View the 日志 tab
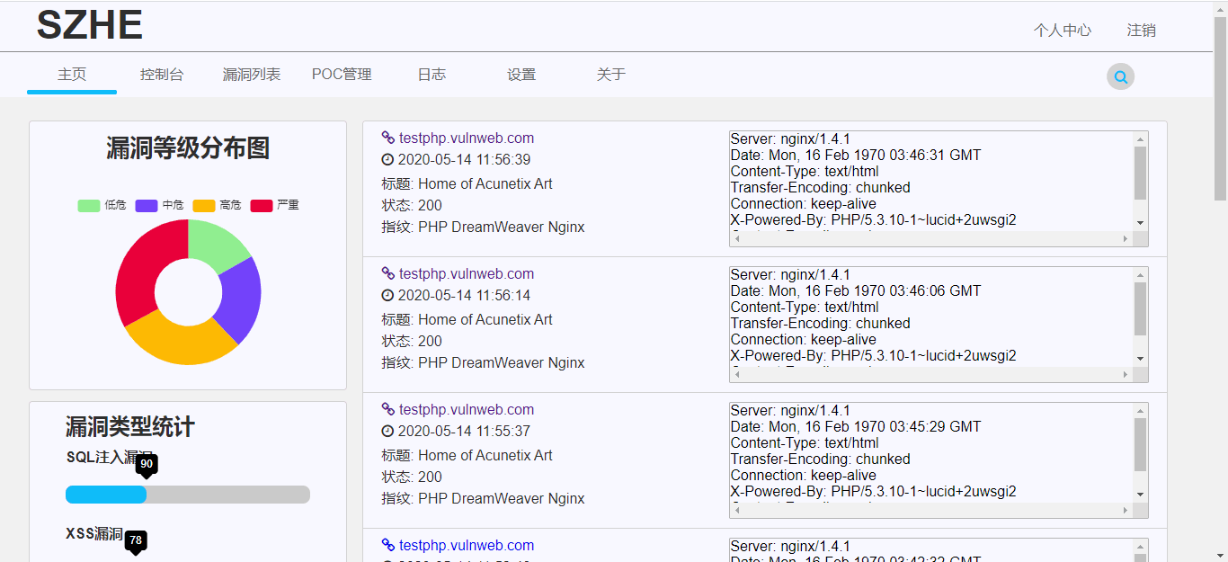This screenshot has width=1228, height=562. pos(432,75)
